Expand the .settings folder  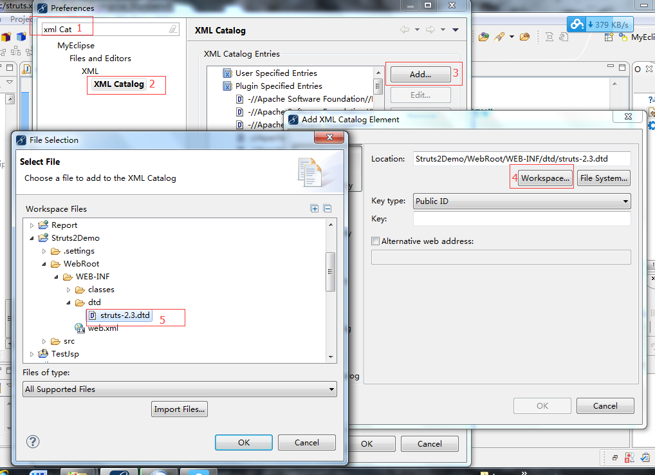(44, 251)
